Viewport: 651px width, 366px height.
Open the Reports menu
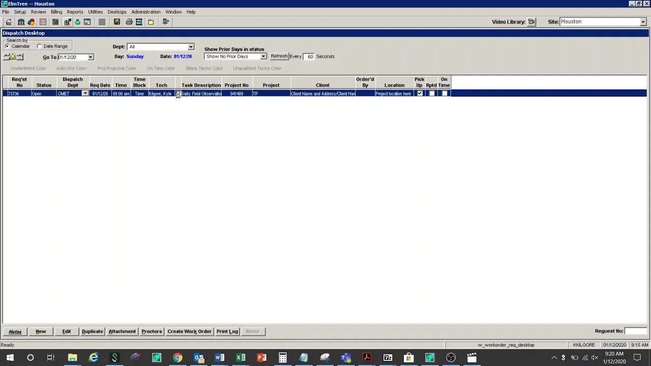click(75, 12)
